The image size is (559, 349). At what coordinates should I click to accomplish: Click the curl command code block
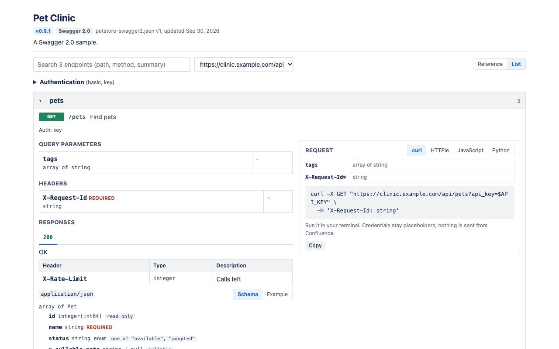pos(410,202)
